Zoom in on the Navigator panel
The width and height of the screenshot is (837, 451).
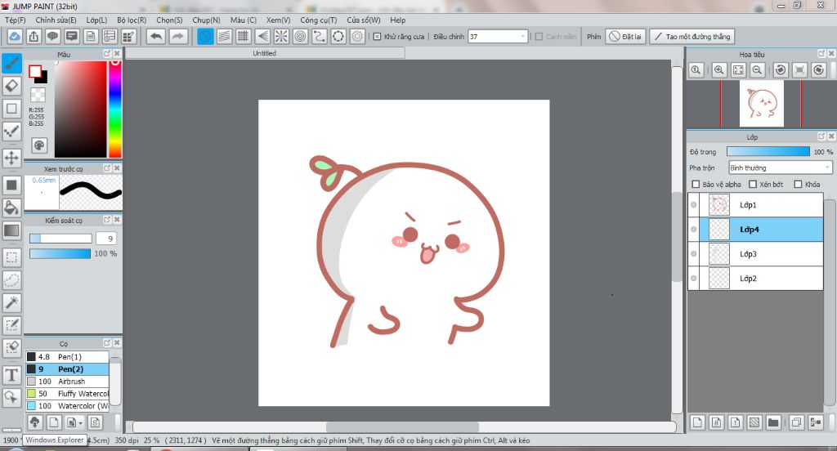tap(719, 70)
